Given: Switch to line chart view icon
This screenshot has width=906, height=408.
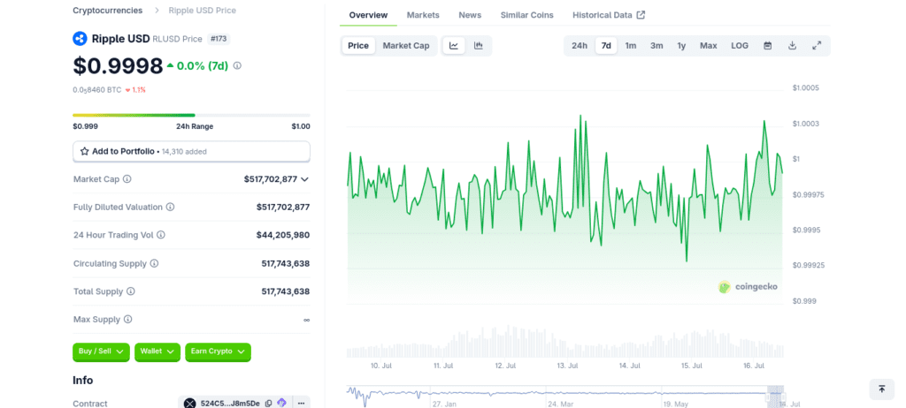Looking at the screenshot, I should [x=454, y=46].
